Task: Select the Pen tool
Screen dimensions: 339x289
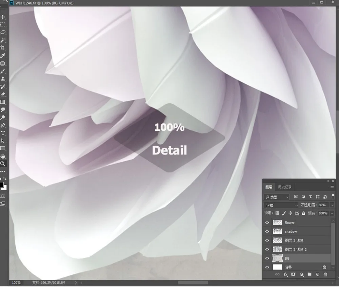Action: click(3, 125)
